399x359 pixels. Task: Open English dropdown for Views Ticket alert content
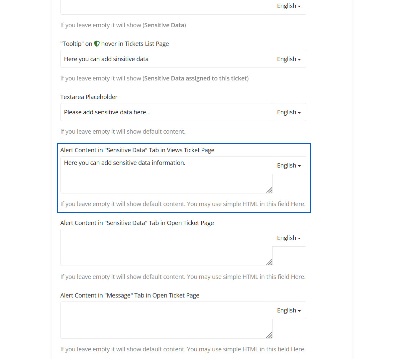pos(289,166)
